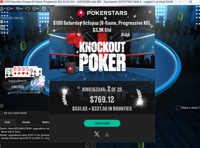This screenshot has width=200, height=148.
Task: Open the hand replayer play dropdown
Action: (x=36, y=9)
